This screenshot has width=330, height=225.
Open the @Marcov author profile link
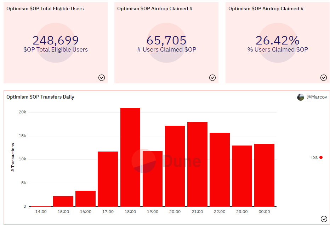coord(317,97)
